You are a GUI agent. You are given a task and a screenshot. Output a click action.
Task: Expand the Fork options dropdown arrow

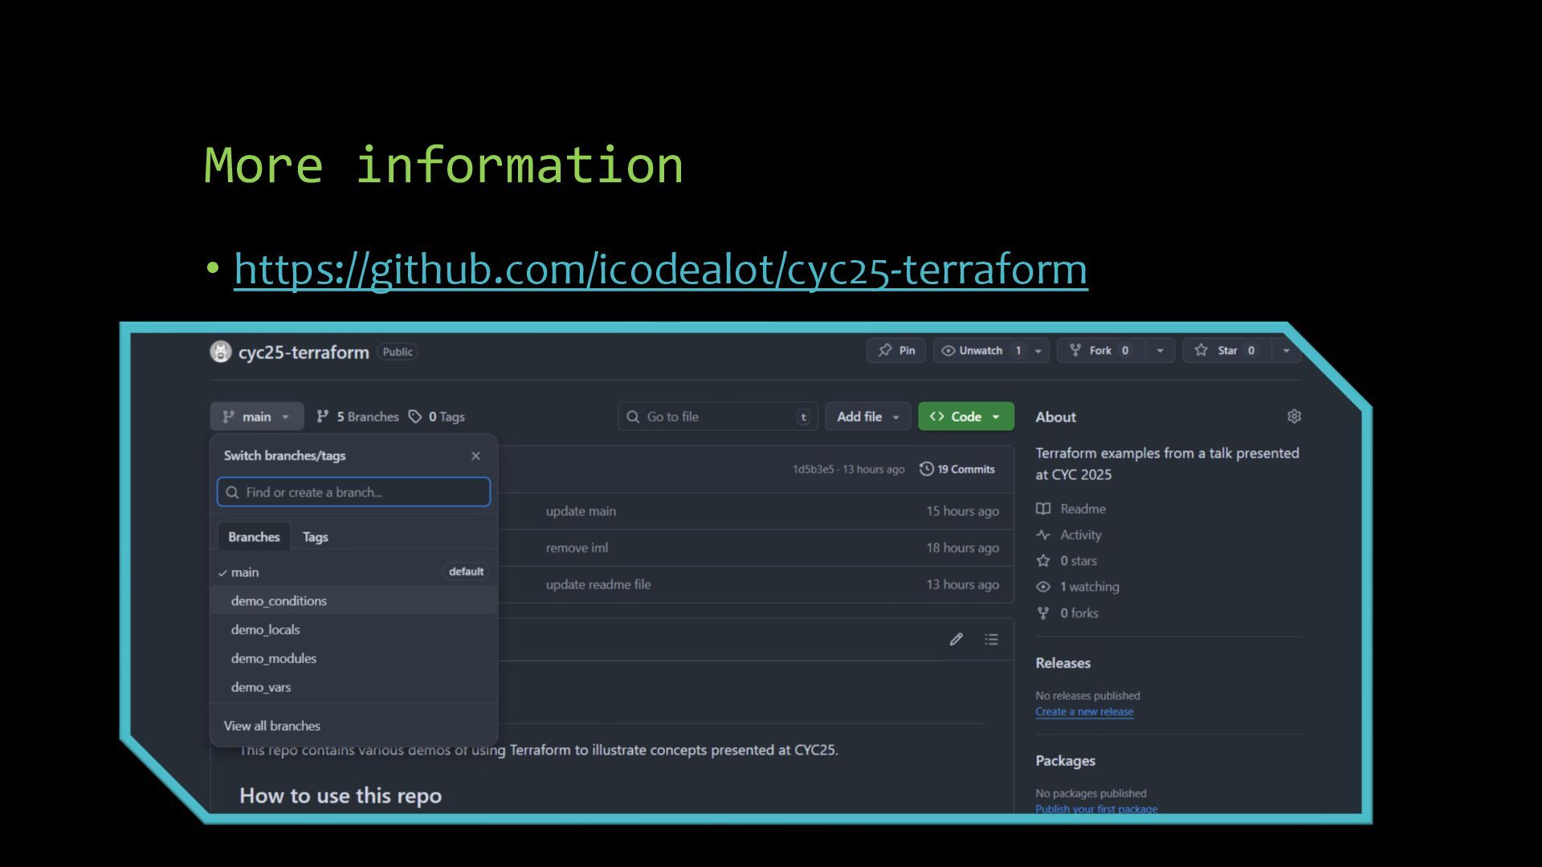pos(1160,351)
